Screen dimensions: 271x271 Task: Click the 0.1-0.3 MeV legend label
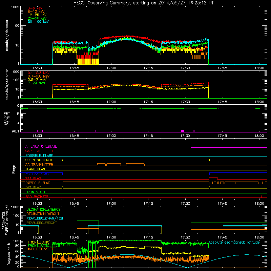(x=39, y=73)
